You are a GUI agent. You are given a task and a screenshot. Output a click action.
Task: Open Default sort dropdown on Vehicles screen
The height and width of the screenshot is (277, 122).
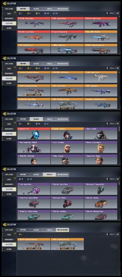pyautogui.click(x=112, y=179)
